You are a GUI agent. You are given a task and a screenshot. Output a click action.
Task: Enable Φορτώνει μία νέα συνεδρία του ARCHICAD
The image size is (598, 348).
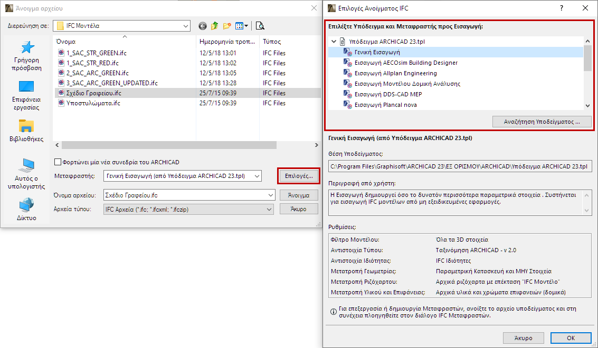[58, 162]
